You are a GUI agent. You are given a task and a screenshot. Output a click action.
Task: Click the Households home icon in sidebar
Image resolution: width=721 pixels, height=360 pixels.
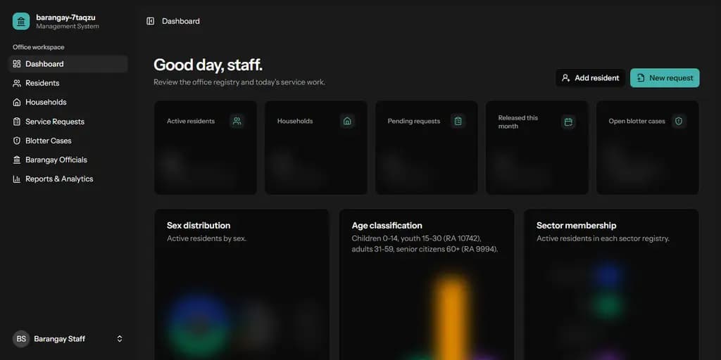(17, 102)
